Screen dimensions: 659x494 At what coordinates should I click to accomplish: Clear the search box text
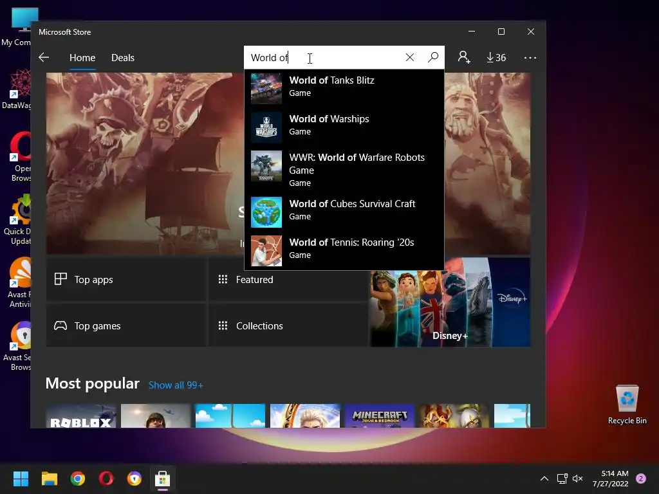point(410,57)
